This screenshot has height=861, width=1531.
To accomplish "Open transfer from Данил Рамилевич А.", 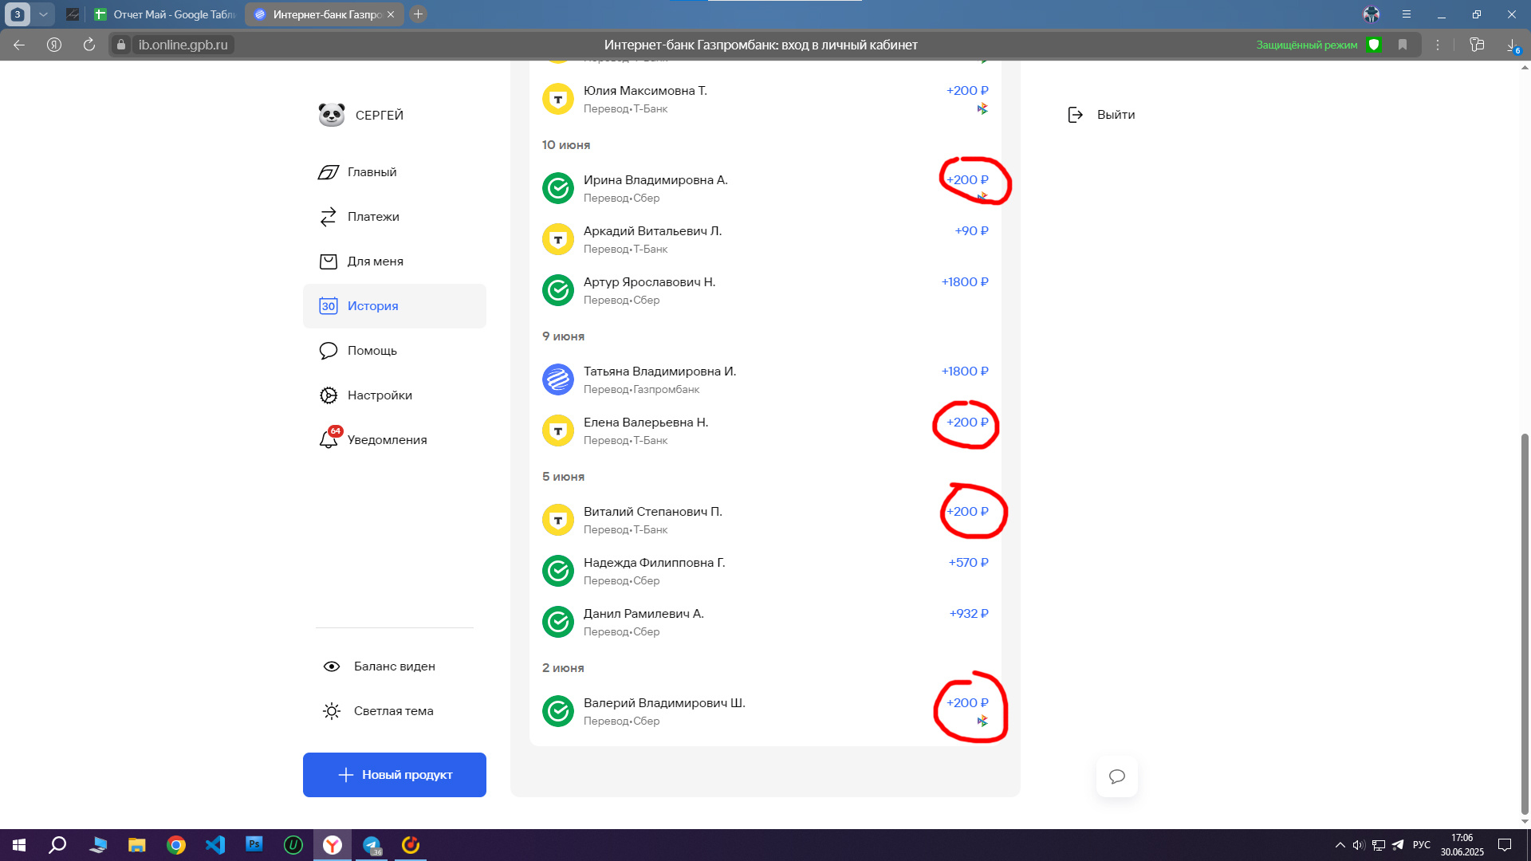I will [x=765, y=622].
